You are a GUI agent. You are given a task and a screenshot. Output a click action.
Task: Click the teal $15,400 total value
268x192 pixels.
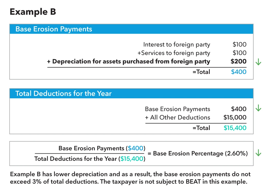click(x=235, y=128)
